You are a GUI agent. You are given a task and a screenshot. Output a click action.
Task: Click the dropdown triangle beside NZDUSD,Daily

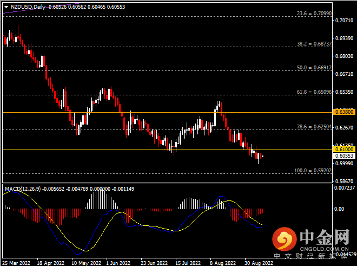6,8
